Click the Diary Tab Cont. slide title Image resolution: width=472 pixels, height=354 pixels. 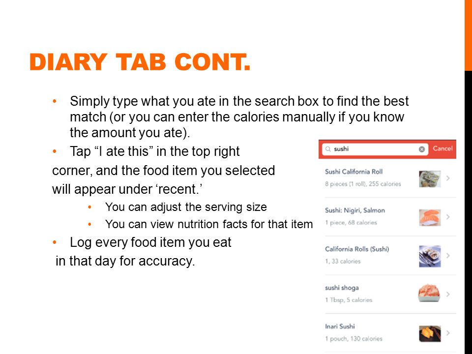(x=140, y=62)
